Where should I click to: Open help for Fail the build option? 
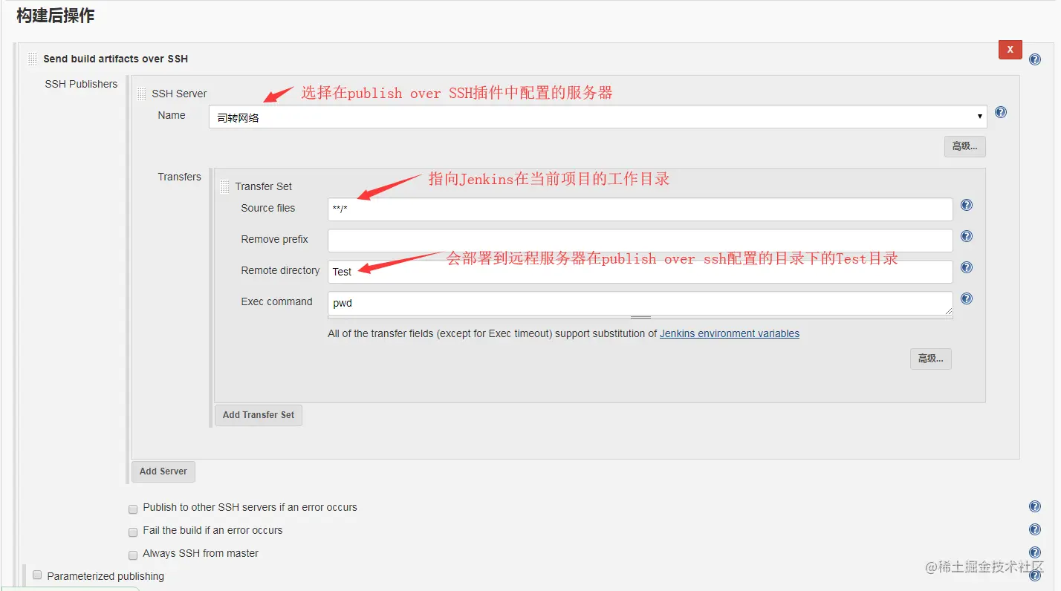[x=1035, y=530]
